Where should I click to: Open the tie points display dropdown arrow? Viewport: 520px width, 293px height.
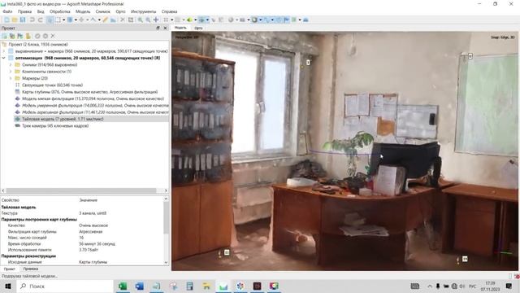[171, 20]
